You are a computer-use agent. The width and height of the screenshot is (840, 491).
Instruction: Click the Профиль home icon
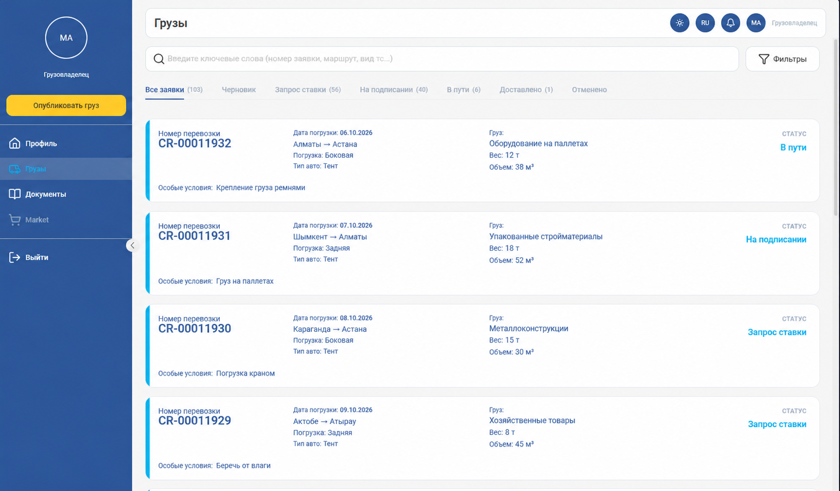click(15, 143)
